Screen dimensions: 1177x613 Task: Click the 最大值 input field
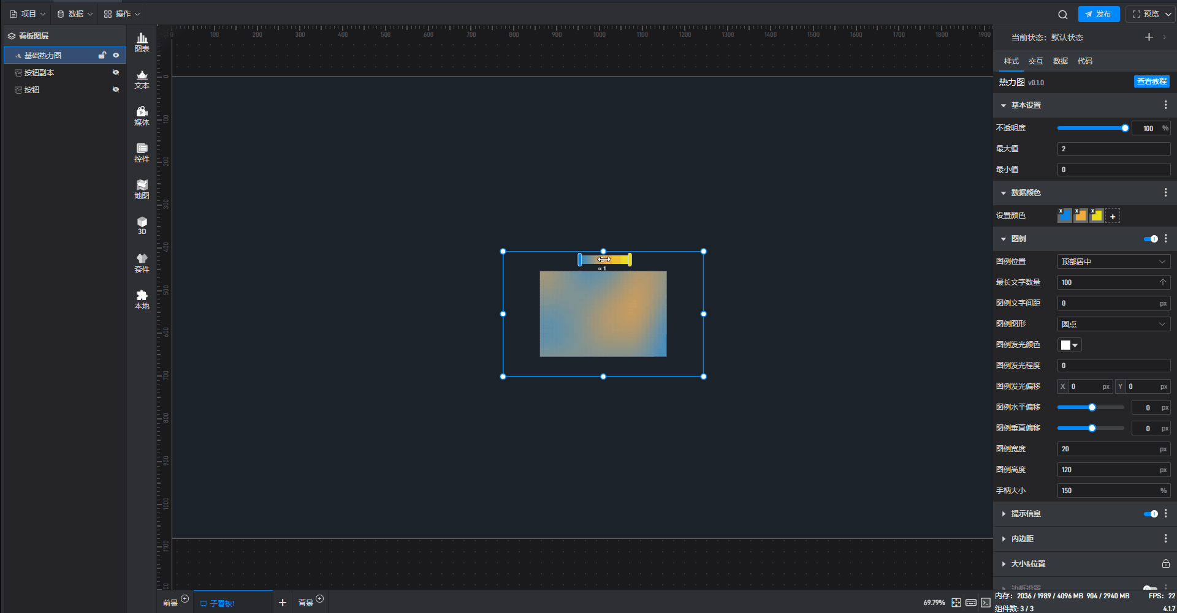coord(1113,149)
